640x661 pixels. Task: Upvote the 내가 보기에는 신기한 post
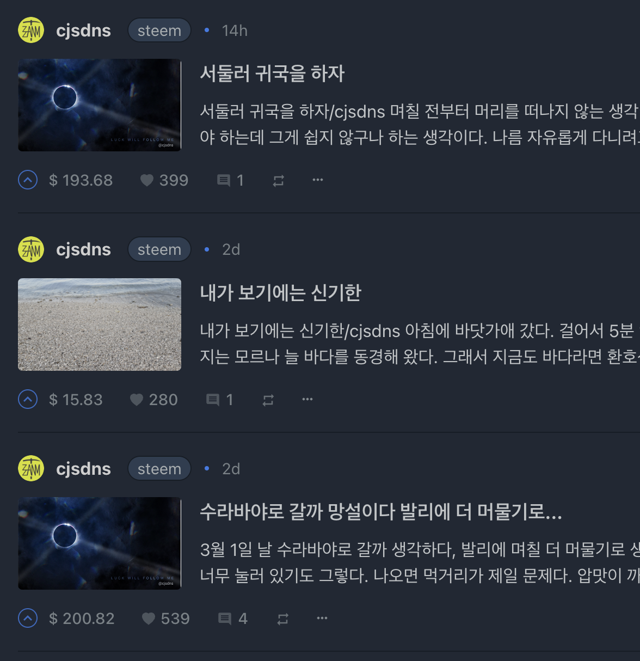(28, 399)
